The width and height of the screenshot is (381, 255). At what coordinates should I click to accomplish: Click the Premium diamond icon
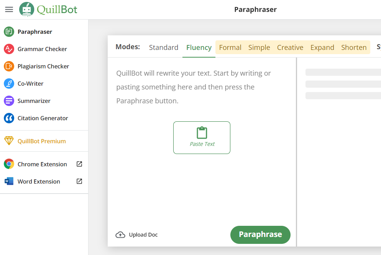pos(9,141)
